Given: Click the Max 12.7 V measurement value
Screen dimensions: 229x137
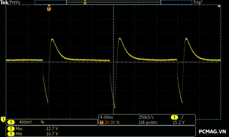Looking at the screenshot, I should pyautogui.click(x=52, y=129).
